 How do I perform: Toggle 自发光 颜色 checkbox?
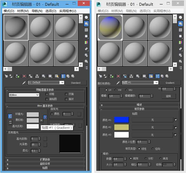[x=52, y=114]
